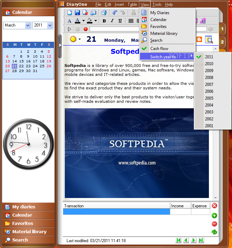
Task: Open the Tools menu
Action: [x=157, y=4]
